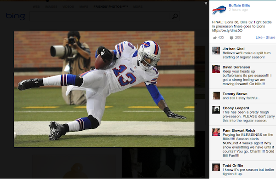Click the Bing search magnifier icon
Image resolution: width=276 pixels, height=179 pixels.
[x=175, y=17]
